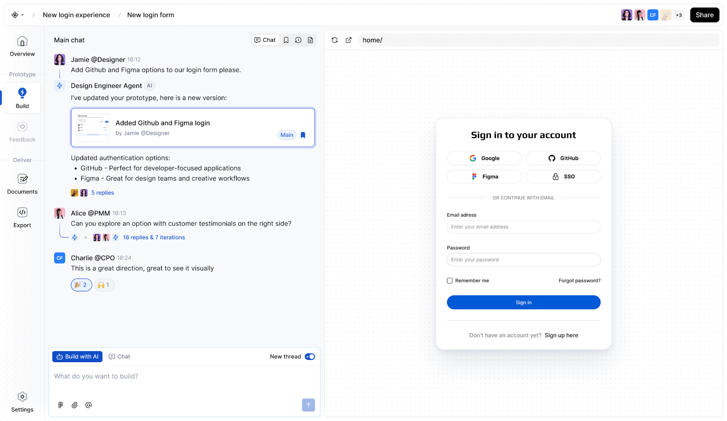Screen dimensions: 727x421
Task: Click the Figma import icon in the composer
Action: 60,405
